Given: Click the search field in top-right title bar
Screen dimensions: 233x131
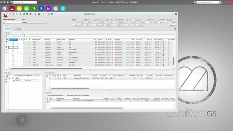Looking at the screenshot, I should (207, 2).
